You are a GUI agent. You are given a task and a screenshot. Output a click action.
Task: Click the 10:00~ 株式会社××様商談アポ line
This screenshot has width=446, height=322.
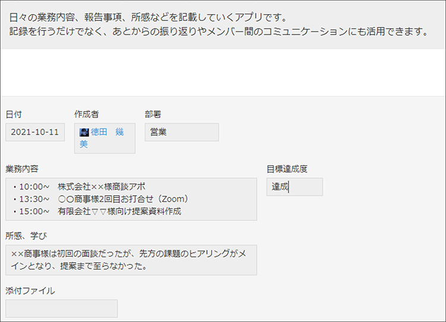(79, 187)
